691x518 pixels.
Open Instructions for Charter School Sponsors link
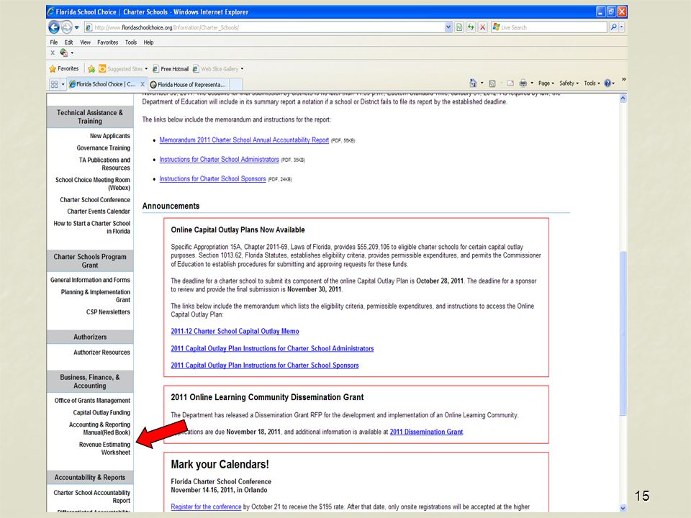coord(212,179)
